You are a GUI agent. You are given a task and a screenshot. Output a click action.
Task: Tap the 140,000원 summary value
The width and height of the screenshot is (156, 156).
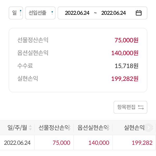pos(125,53)
